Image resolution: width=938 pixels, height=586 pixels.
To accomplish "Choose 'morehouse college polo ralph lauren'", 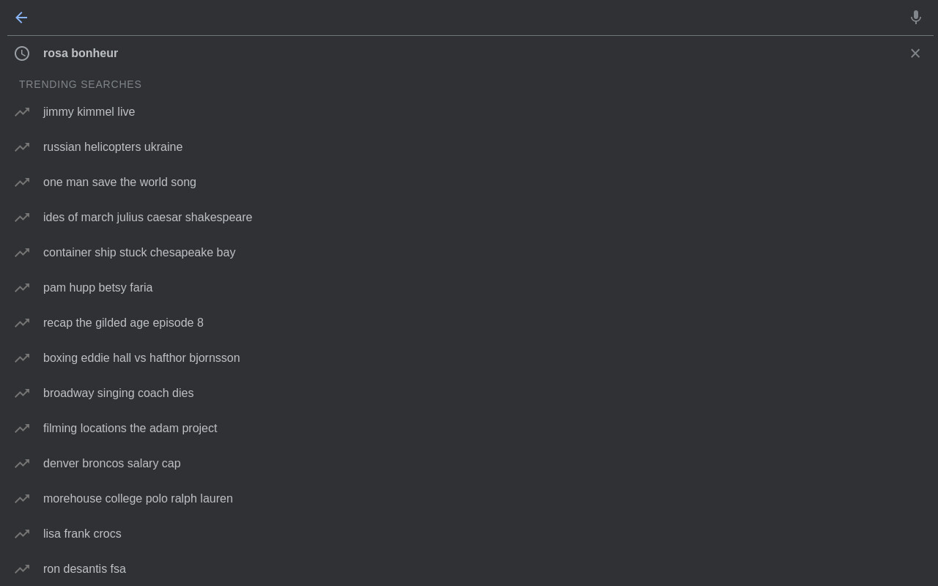I will point(469,499).
